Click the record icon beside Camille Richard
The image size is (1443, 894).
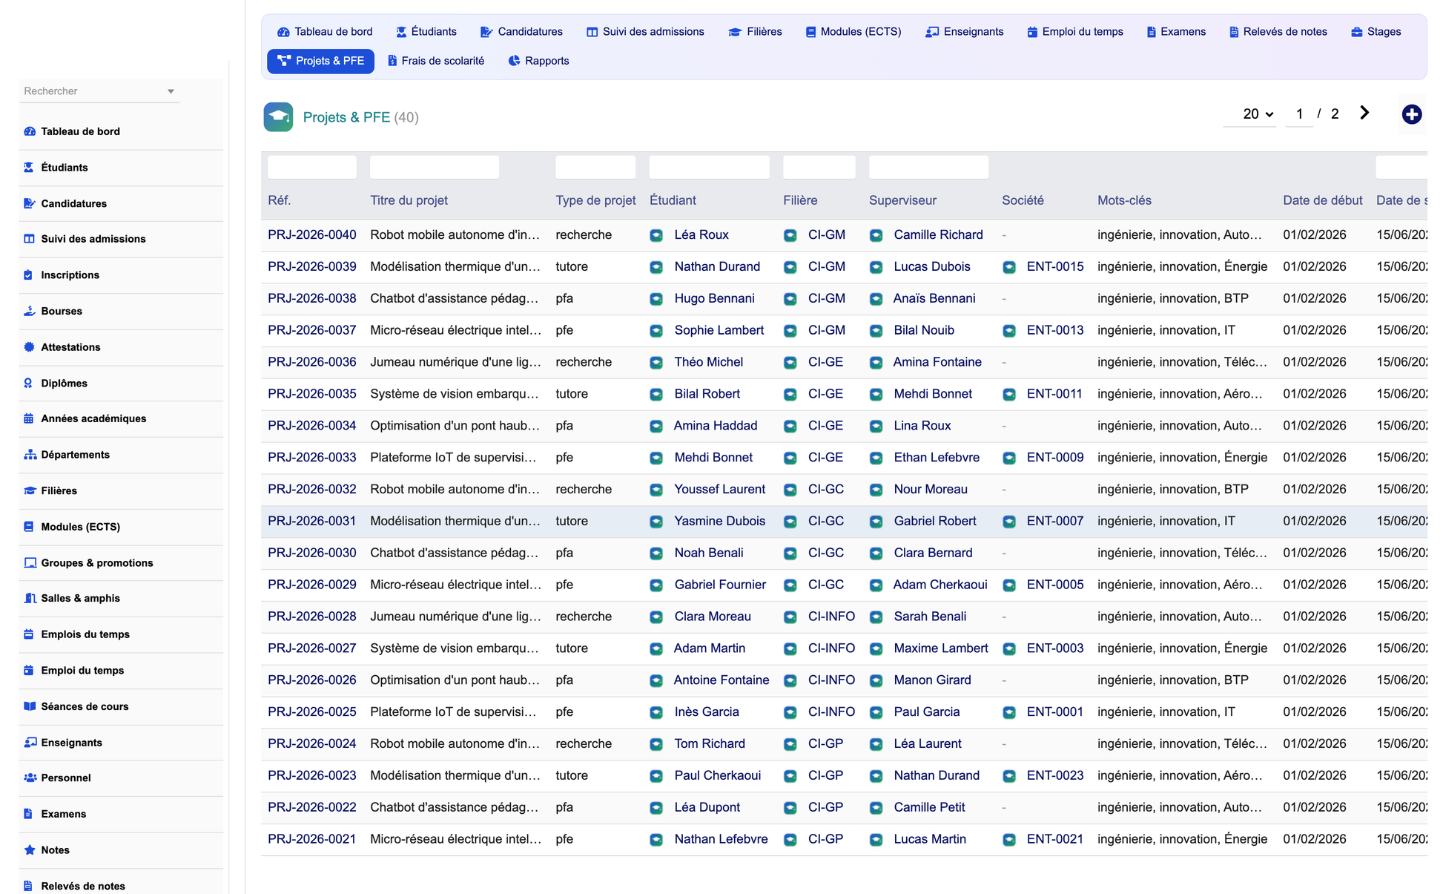point(876,235)
